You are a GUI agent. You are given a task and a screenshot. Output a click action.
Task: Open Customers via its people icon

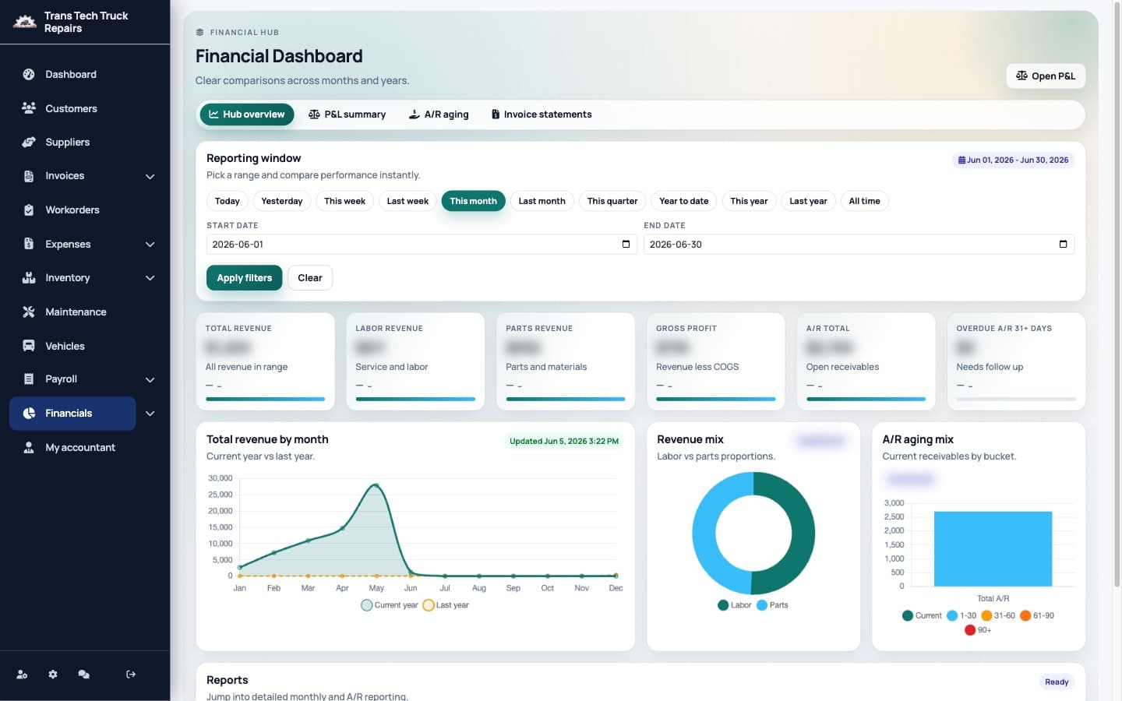point(29,108)
